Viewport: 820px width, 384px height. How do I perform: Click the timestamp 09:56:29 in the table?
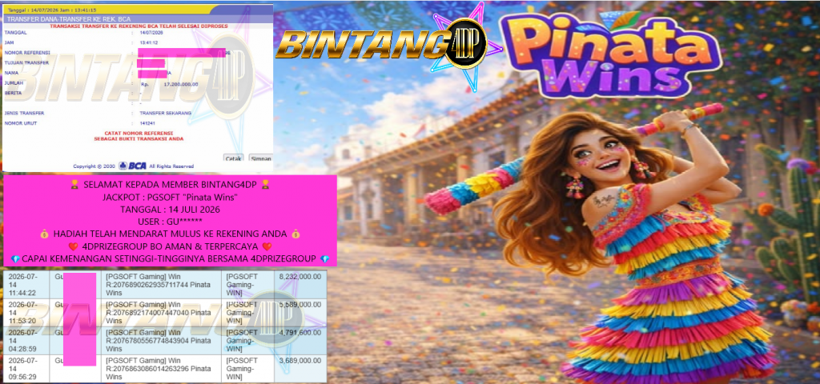click(x=22, y=377)
